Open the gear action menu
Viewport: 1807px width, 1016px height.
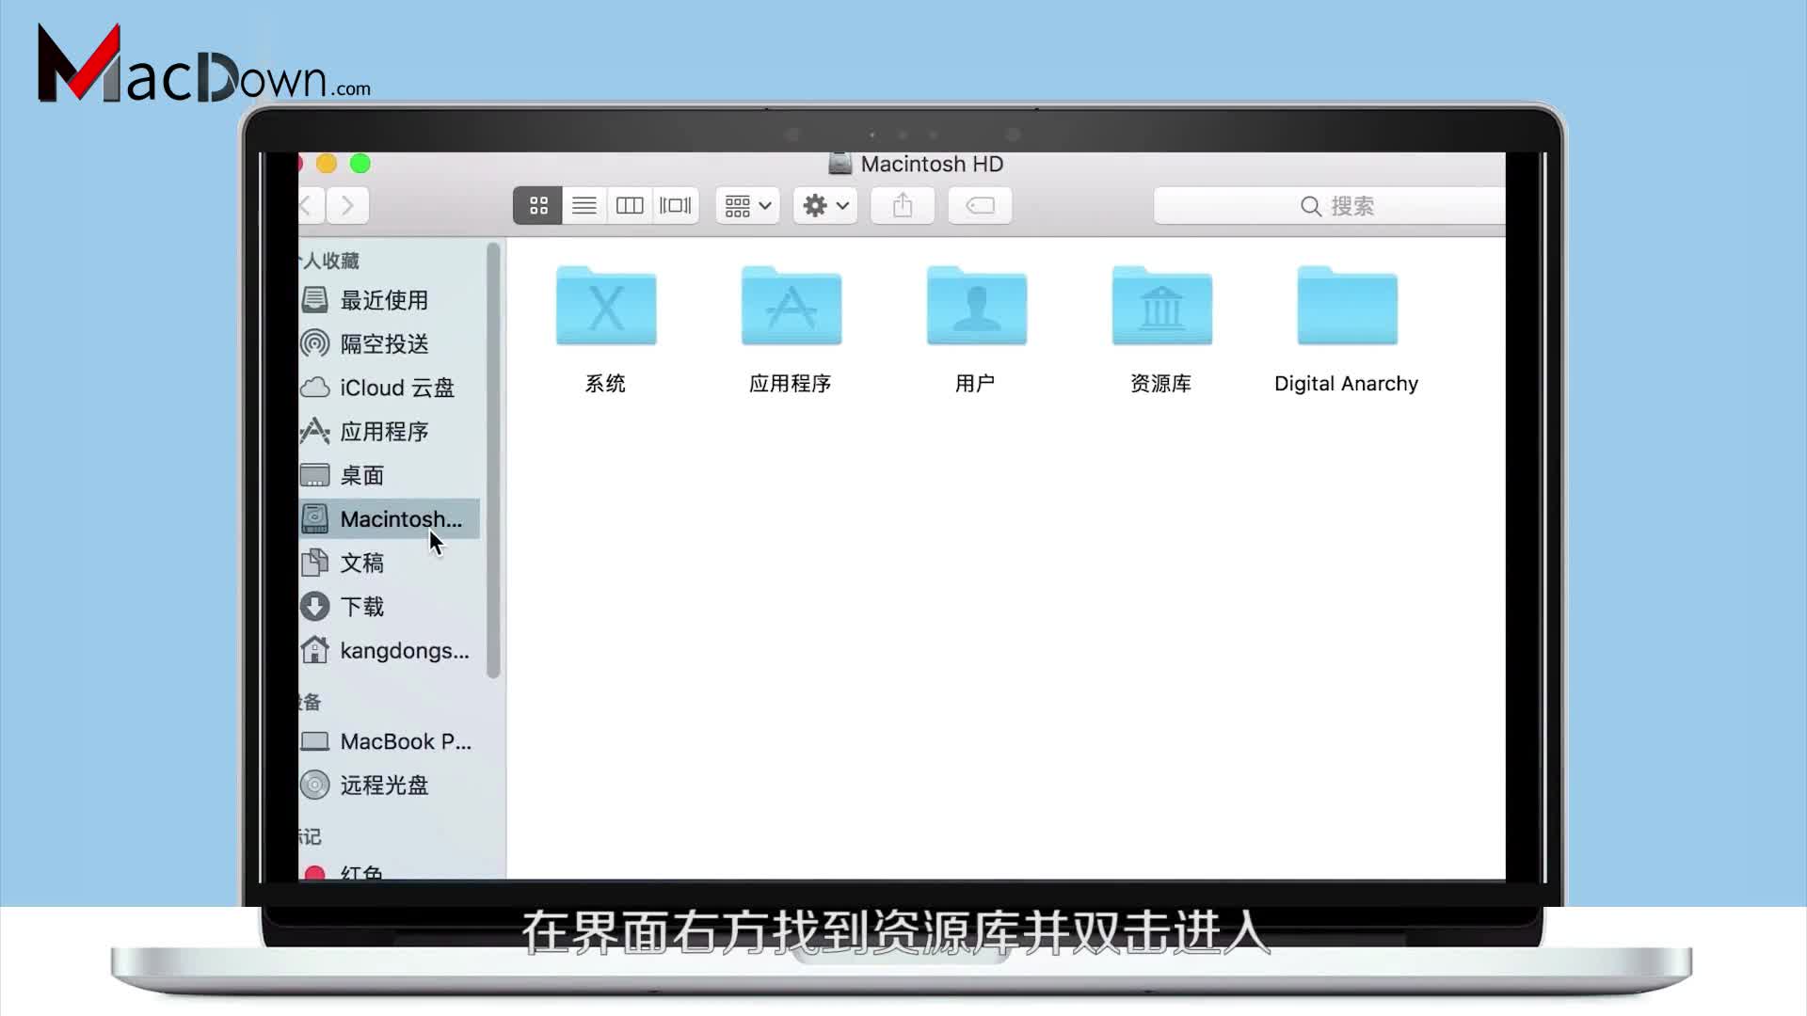pyautogui.click(x=825, y=205)
